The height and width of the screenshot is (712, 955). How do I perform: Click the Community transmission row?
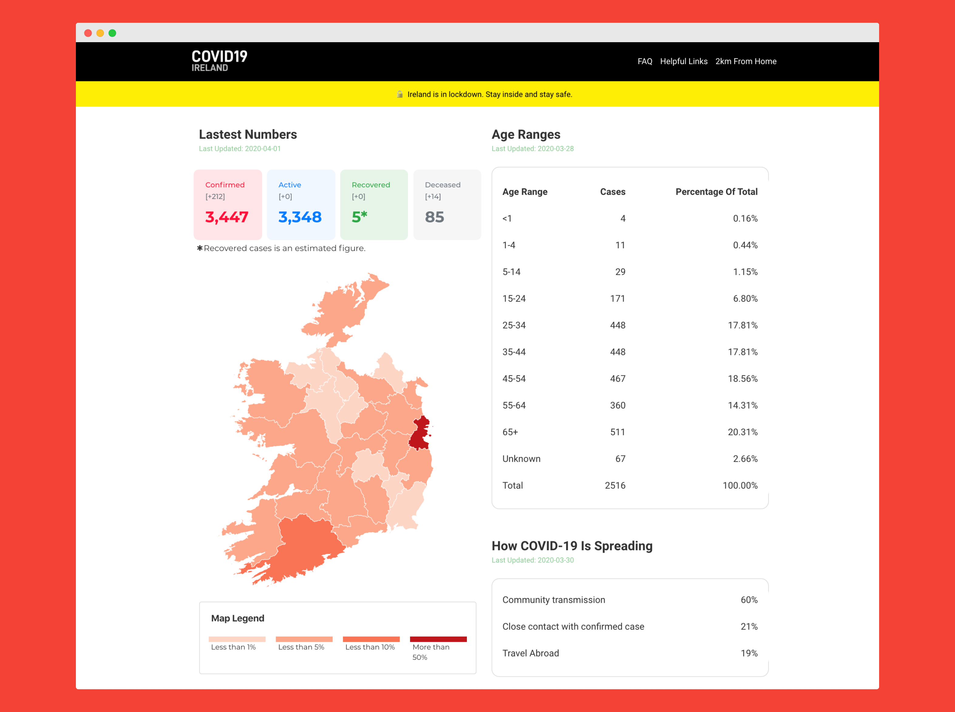coord(629,599)
